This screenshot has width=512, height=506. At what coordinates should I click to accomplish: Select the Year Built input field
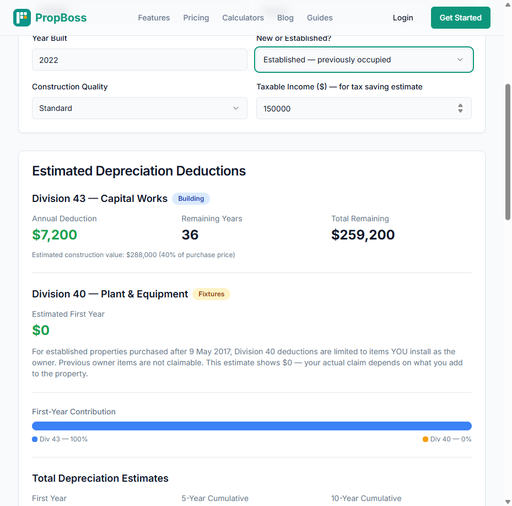pyautogui.click(x=139, y=60)
